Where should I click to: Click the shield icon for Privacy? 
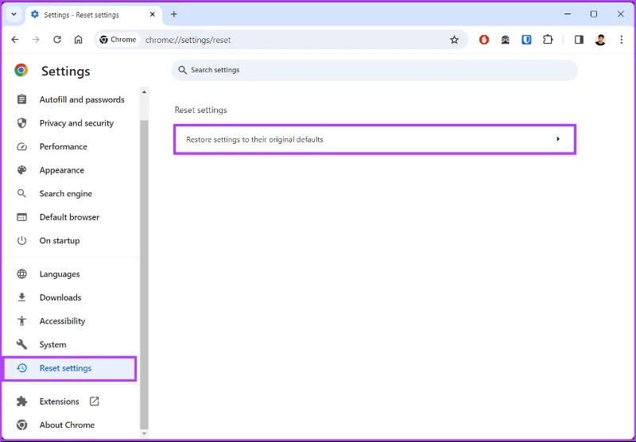[x=22, y=123]
